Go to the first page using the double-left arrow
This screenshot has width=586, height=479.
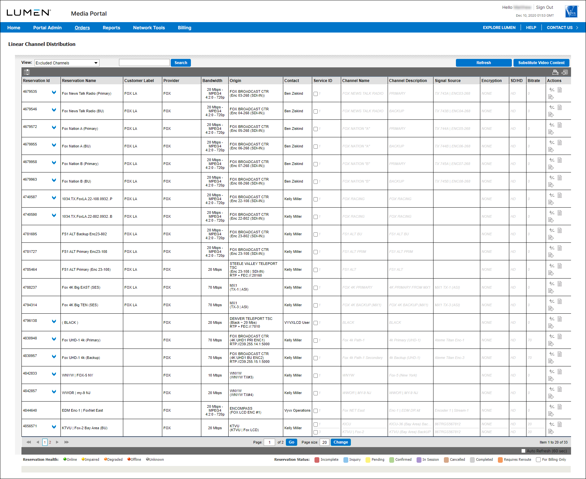(x=29, y=442)
